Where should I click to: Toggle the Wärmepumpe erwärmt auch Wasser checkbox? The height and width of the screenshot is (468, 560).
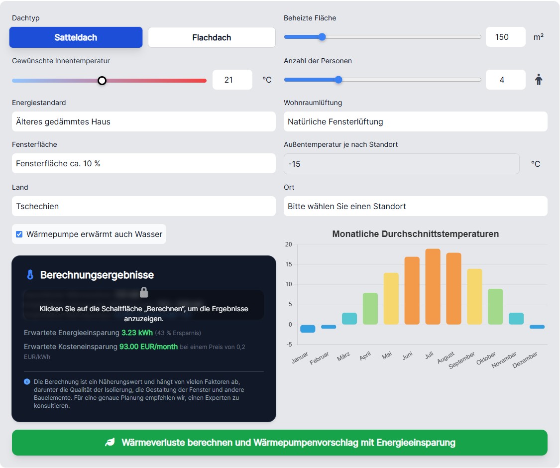(x=19, y=234)
